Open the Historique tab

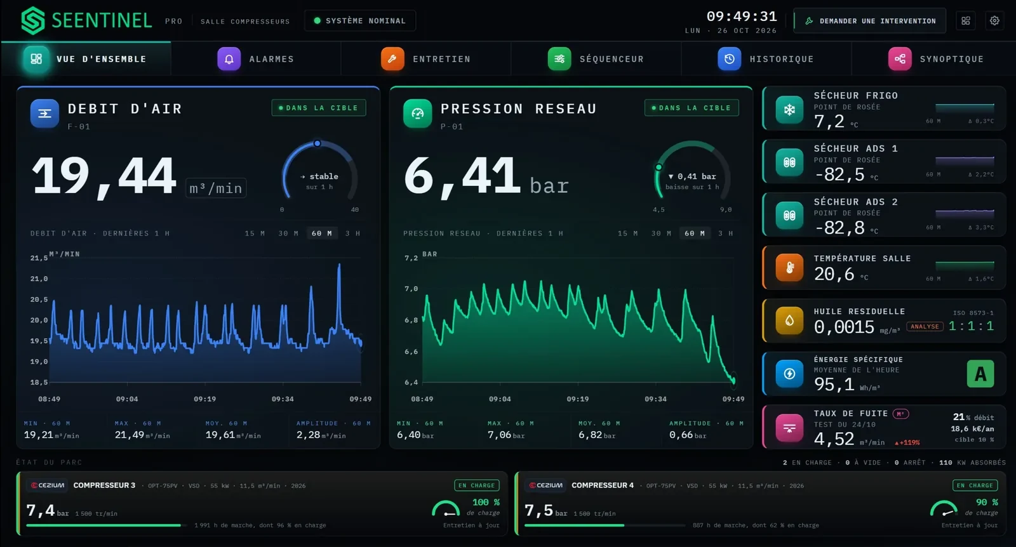tap(766, 59)
